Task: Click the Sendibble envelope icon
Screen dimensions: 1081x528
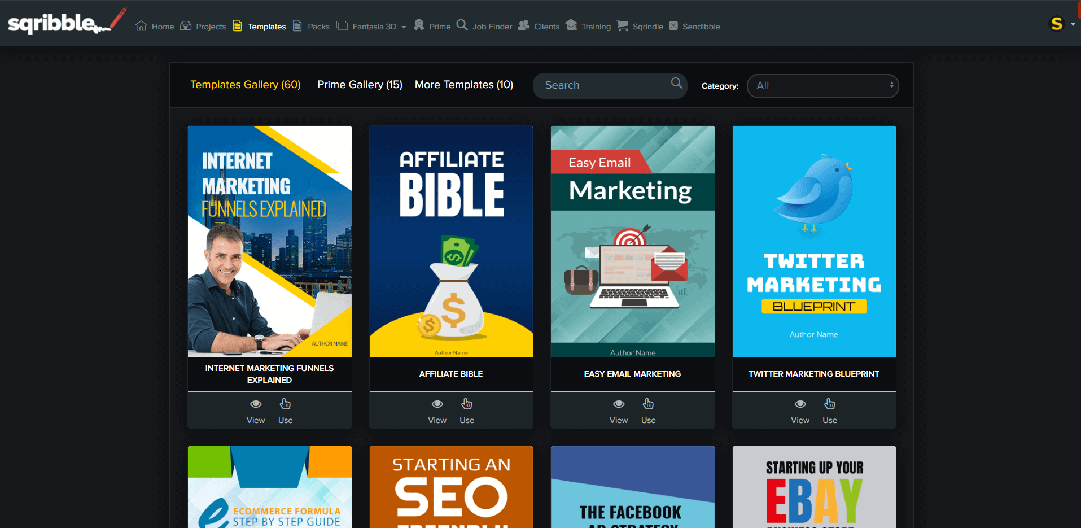Action: tap(673, 25)
